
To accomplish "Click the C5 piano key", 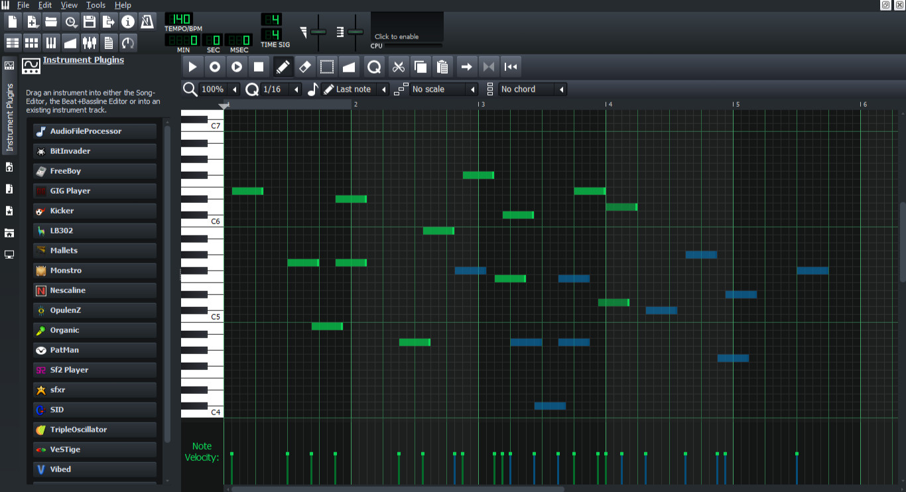I will (x=202, y=317).
